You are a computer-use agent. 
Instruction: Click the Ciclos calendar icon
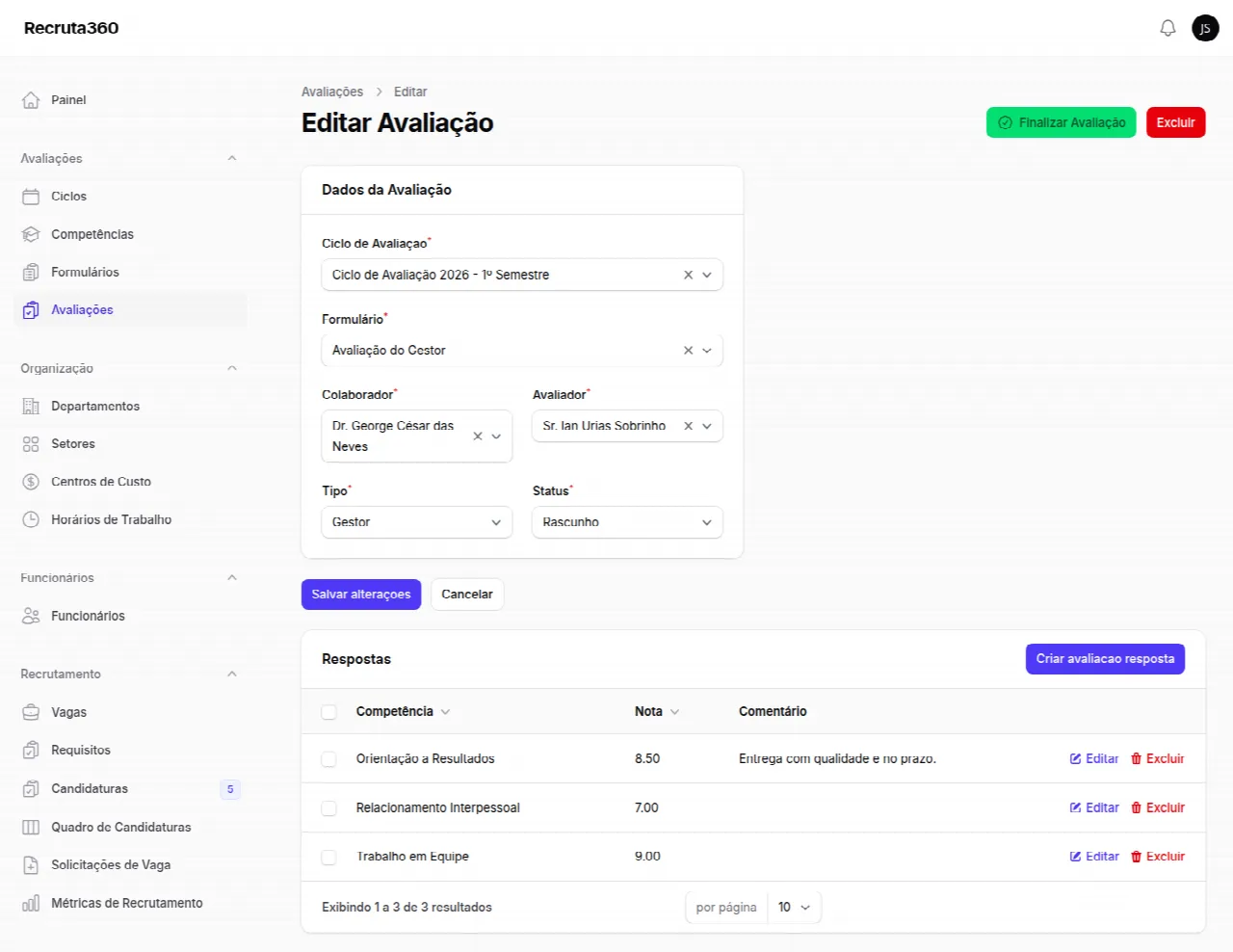point(31,197)
